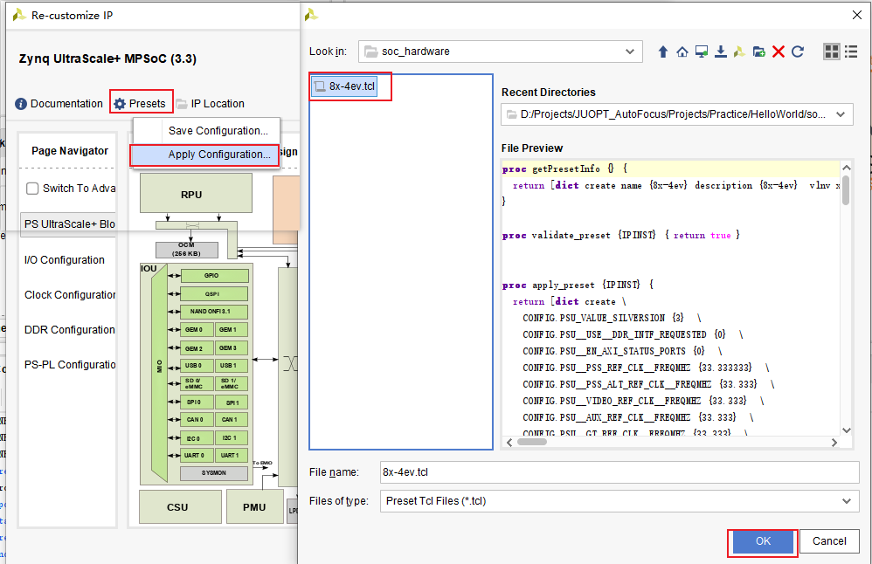Click the CSU block
Screen dimensions: 872x564
pos(180,506)
